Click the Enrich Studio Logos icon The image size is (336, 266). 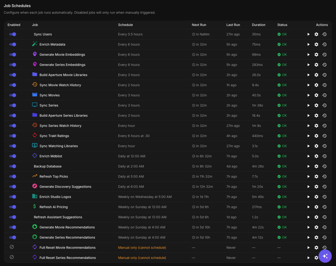35,197
